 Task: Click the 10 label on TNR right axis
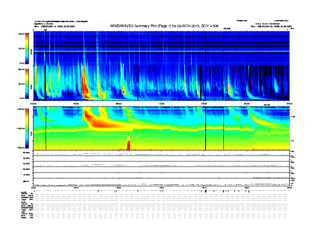click(x=292, y=141)
